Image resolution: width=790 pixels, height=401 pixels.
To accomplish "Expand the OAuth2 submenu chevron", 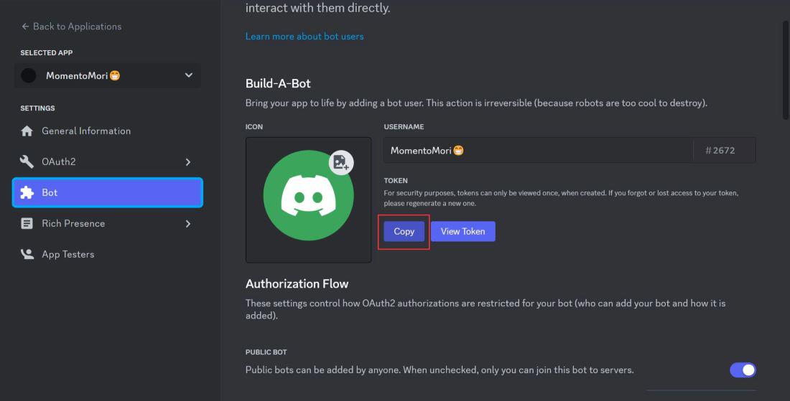I will pos(188,162).
